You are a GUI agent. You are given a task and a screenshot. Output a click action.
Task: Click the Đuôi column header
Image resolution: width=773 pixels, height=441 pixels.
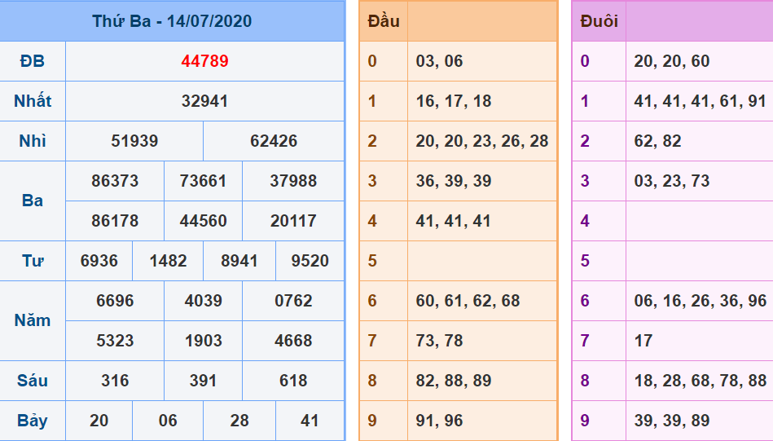coord(599,21)
